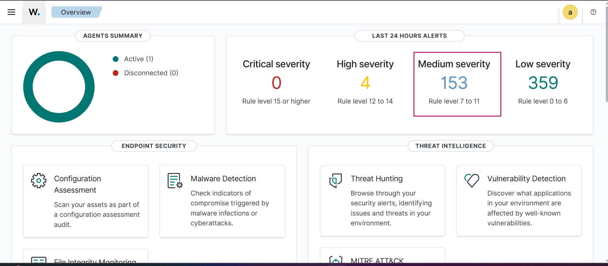Open Medium severity alerts count 153

[x=454, y=83]
